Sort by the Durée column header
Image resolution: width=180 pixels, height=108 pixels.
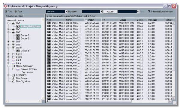coord(142,20)
